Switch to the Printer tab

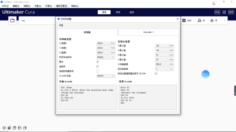87,32
